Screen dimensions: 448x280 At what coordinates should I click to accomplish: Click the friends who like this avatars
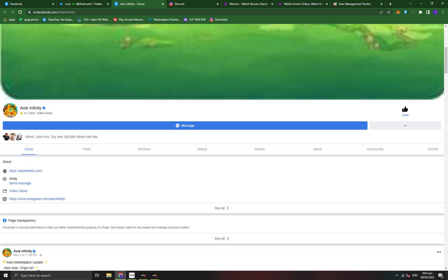coord(13,137)
